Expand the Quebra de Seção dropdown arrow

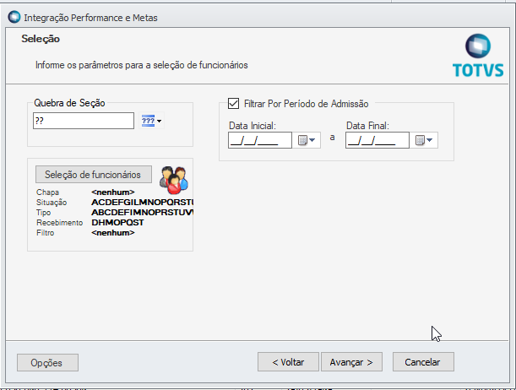159,122
